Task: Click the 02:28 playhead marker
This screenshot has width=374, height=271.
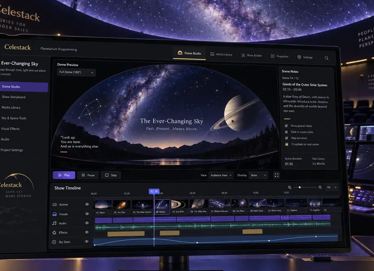Action: pos(154,191)
